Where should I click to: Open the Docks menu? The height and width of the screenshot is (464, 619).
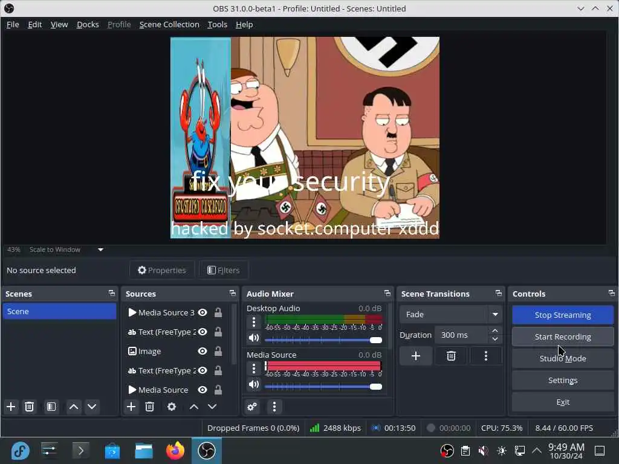pyautogui.click(x=88, y=24)
